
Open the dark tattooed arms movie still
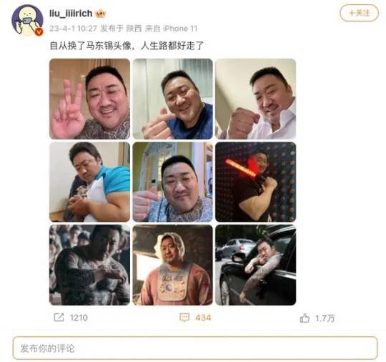89,265
